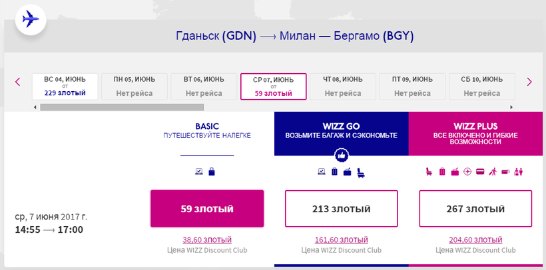Screen dimensions: 546x270
Task: Click the two-people icon under WIZZ PLUS
Action: tap(519, 172)
